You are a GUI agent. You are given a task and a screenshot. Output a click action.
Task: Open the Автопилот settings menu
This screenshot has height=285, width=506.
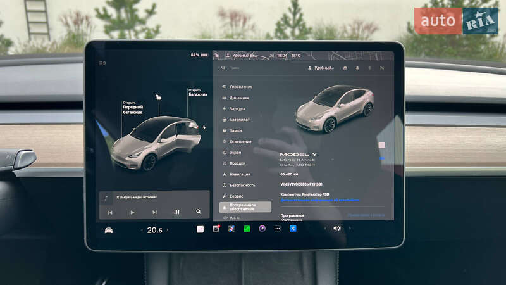[x=240, y=119]
